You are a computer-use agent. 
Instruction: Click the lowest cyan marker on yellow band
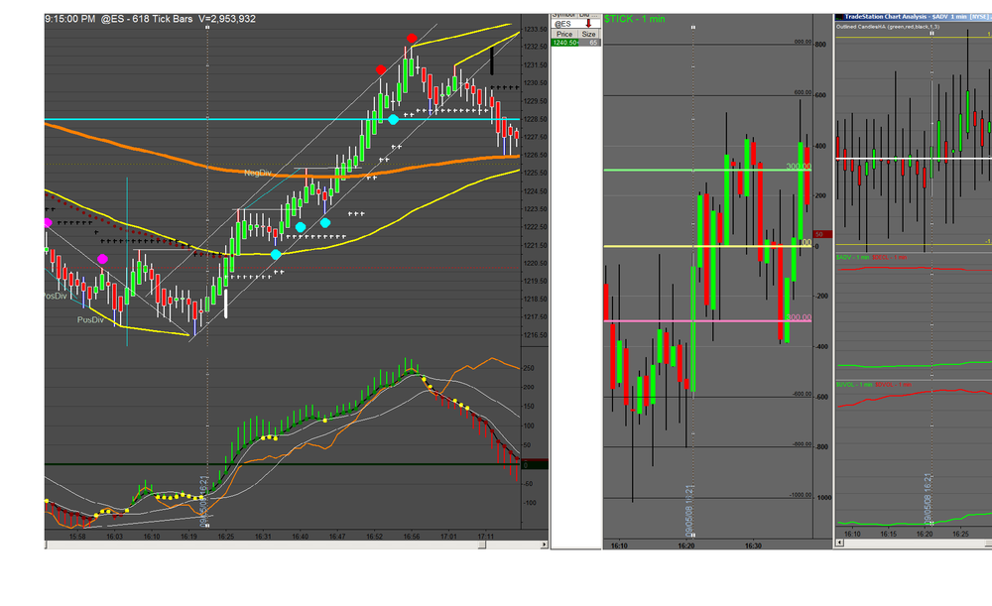click(276, 254)
